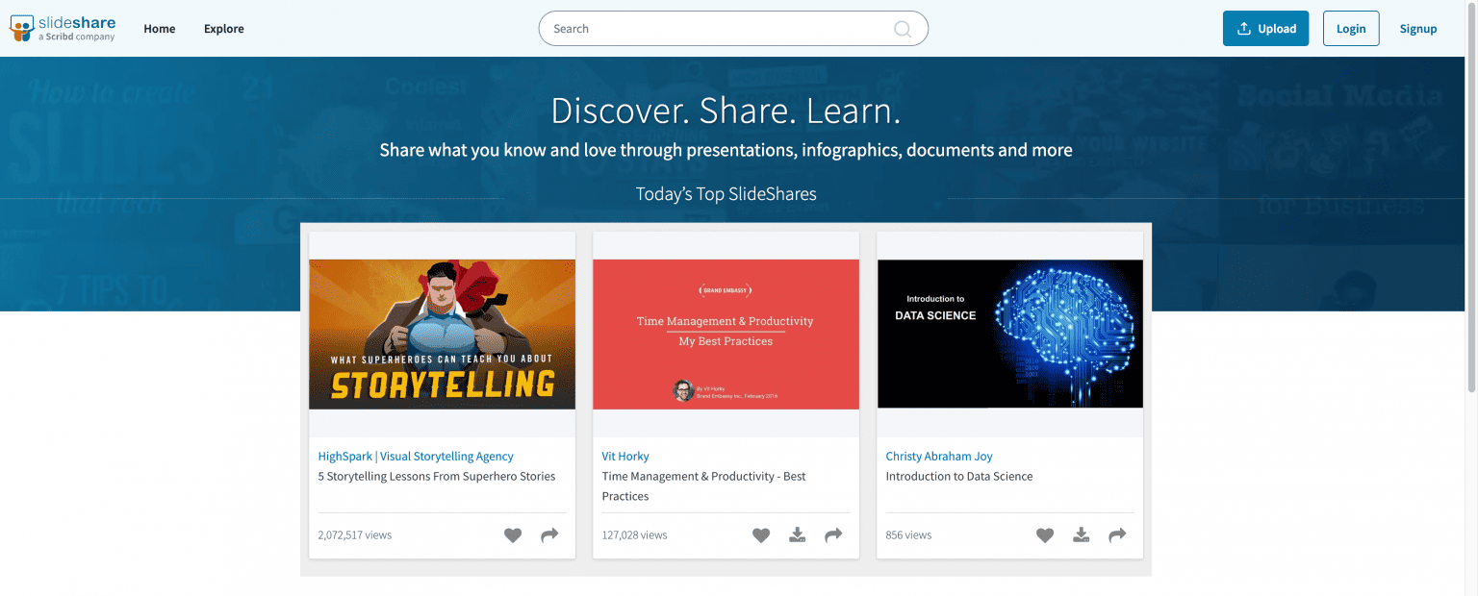Like the Storytelling presentation
The width and height of the screenshot is (1478, 596).
pos(513,534)
